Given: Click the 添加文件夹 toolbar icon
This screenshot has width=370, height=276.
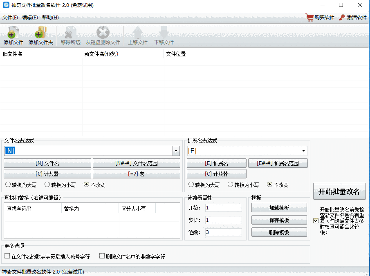Looking at the screenshot, I should (x=40, y=35).
